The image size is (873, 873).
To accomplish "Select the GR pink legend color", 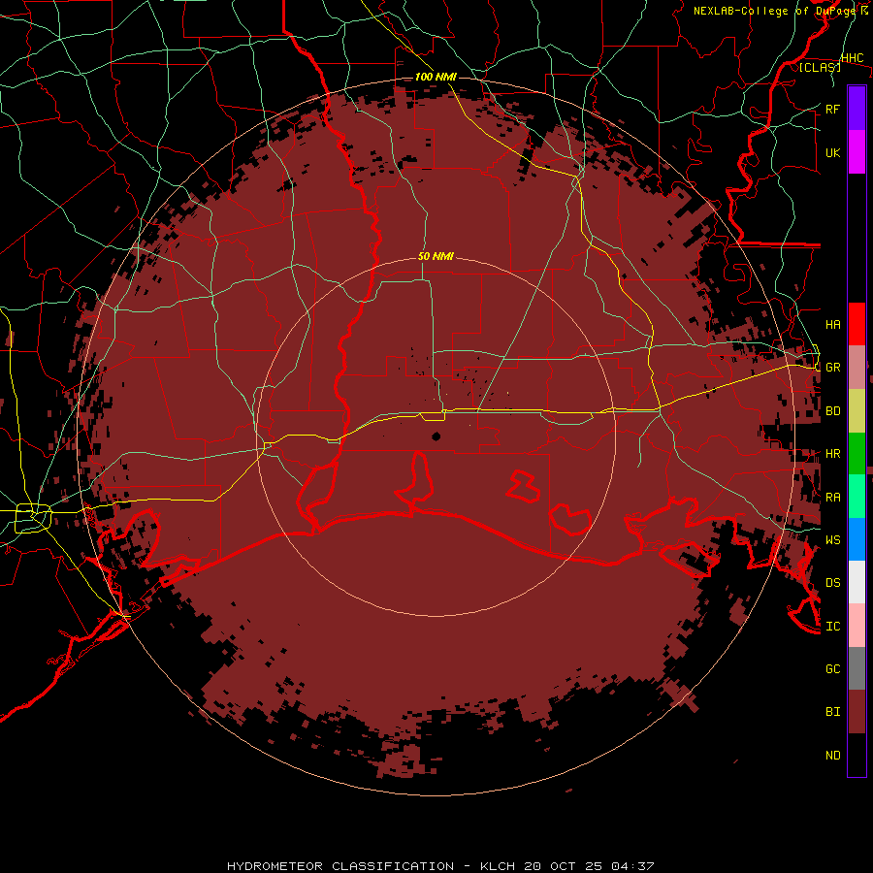I will [x=857, y=368].
